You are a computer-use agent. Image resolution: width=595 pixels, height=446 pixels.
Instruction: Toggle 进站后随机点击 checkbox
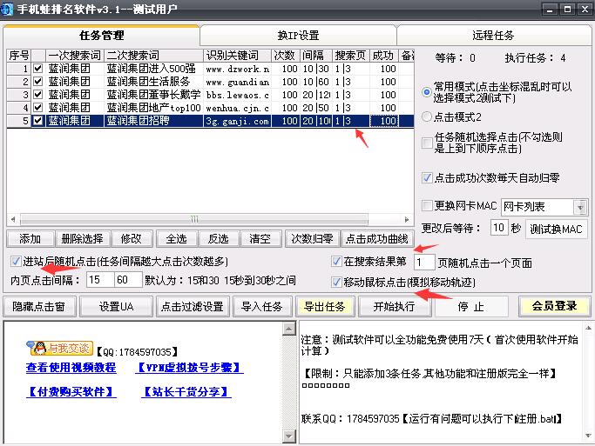pos(16,261)
